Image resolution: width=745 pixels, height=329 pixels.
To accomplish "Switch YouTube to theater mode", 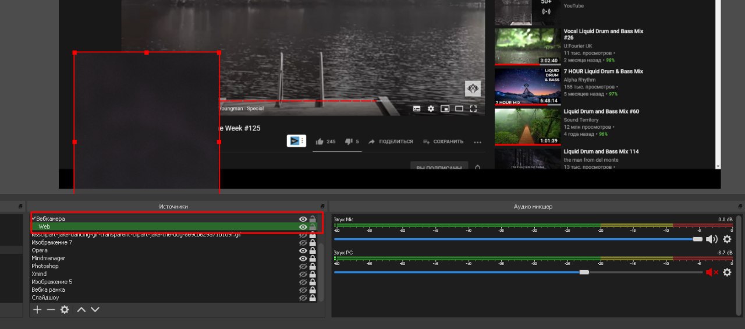I will click(459, 108).
